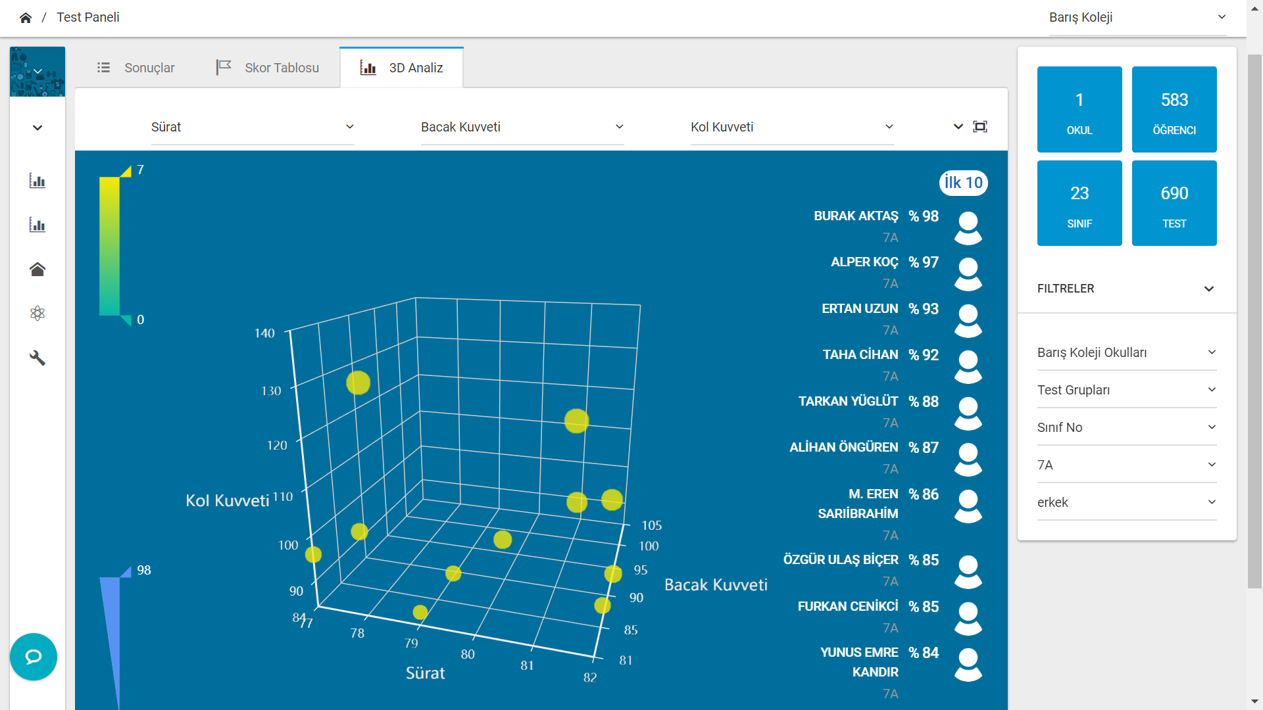
Task: Open the Bacak Kuvveti dropdown
Action: [x=522, y=127]
